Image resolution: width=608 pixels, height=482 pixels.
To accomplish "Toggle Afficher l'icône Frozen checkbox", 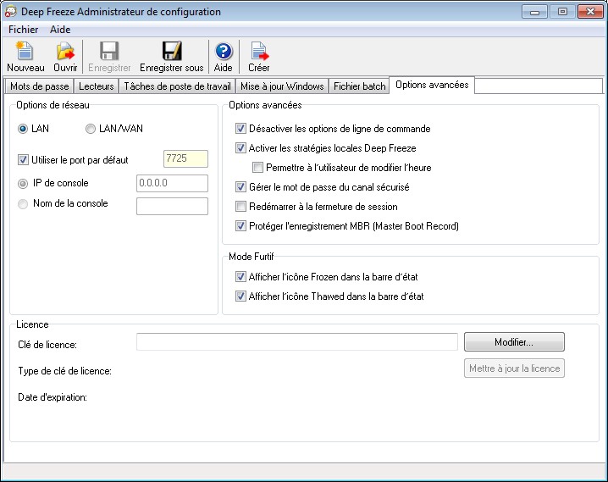I will [241, 277].
